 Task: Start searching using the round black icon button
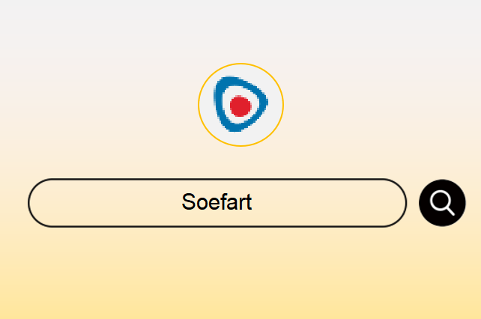[442, 203]
